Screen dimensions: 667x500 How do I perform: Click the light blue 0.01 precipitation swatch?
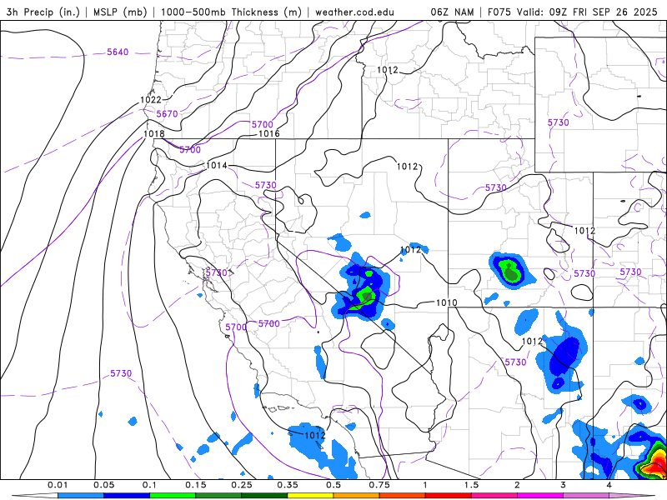81,496
